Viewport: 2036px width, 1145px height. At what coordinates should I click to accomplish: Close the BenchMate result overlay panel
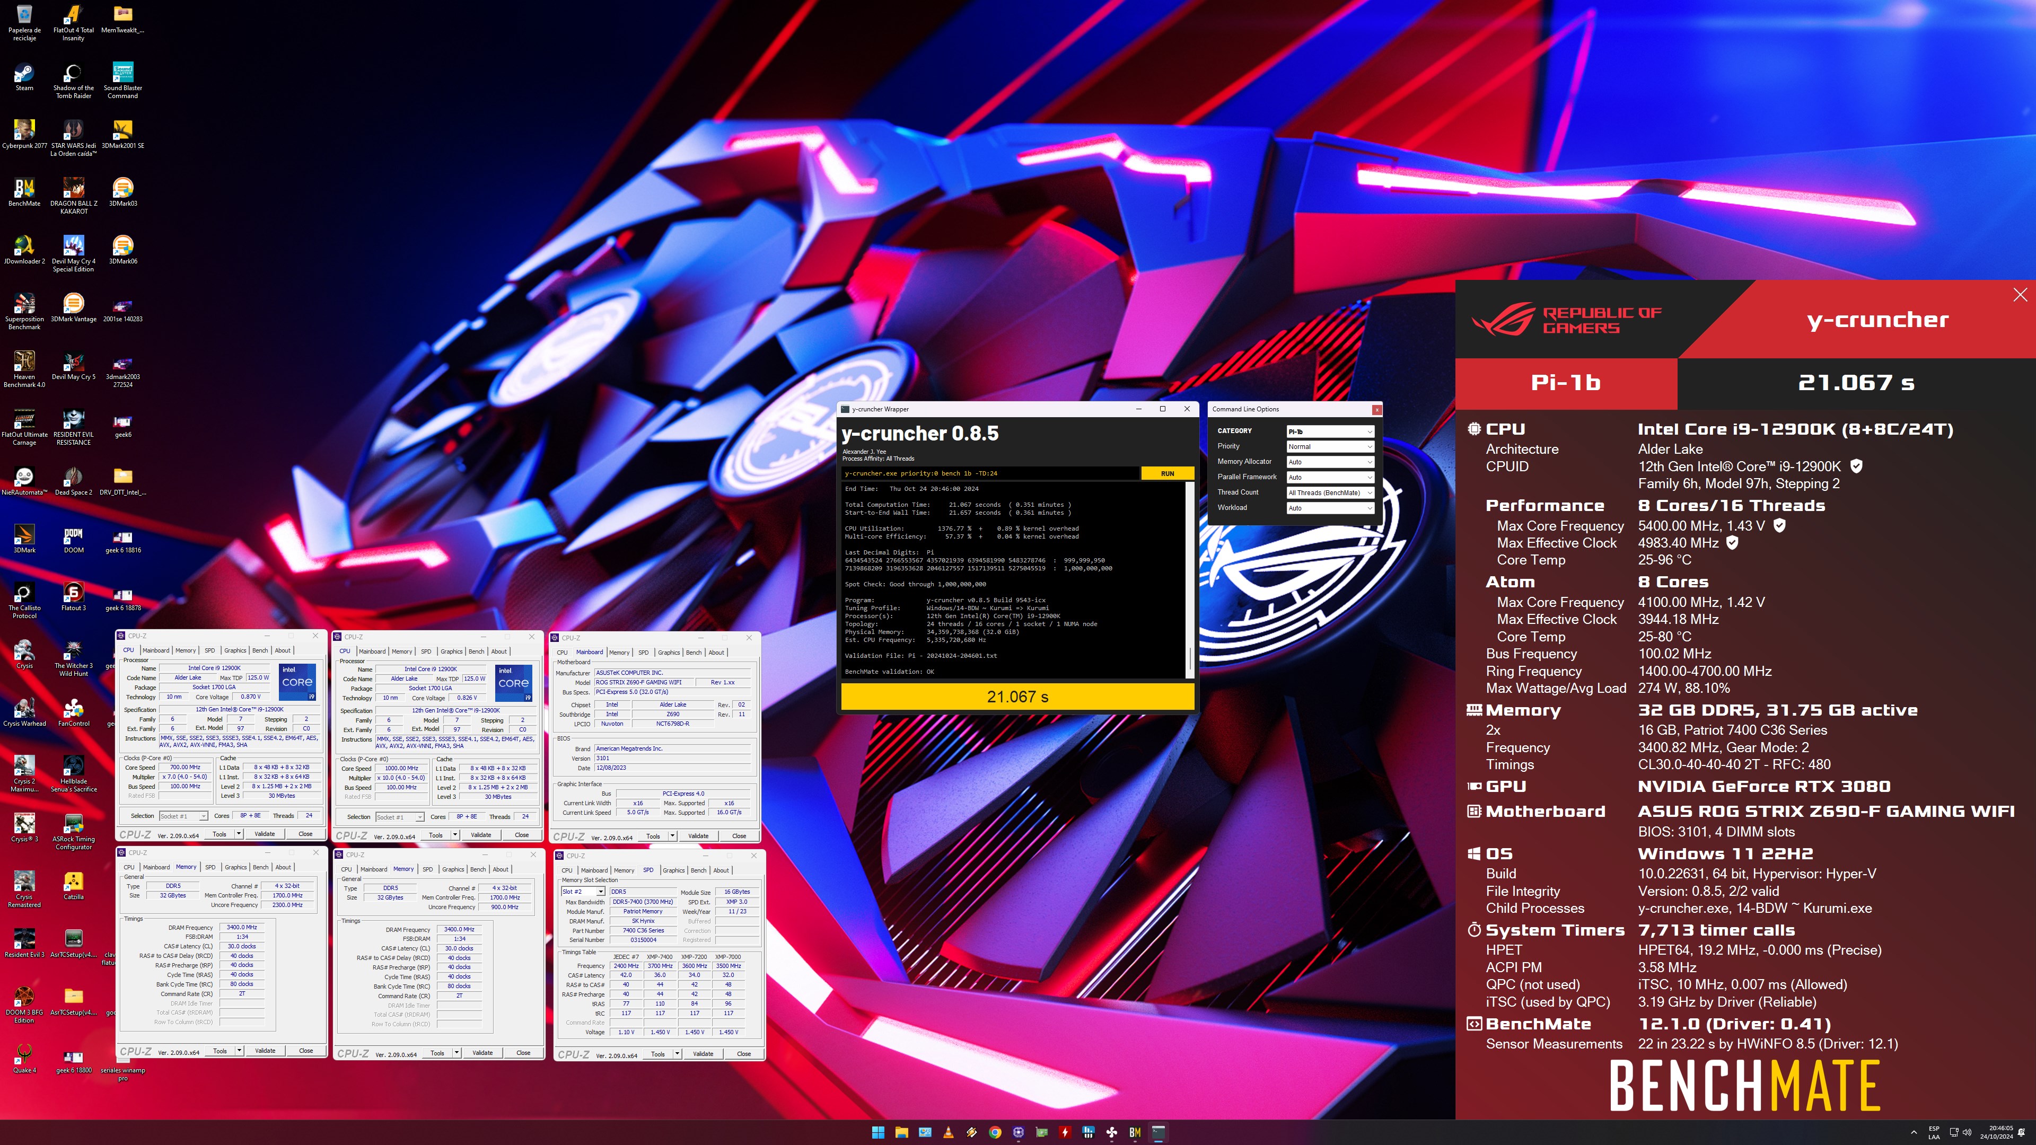(2020, 295)
